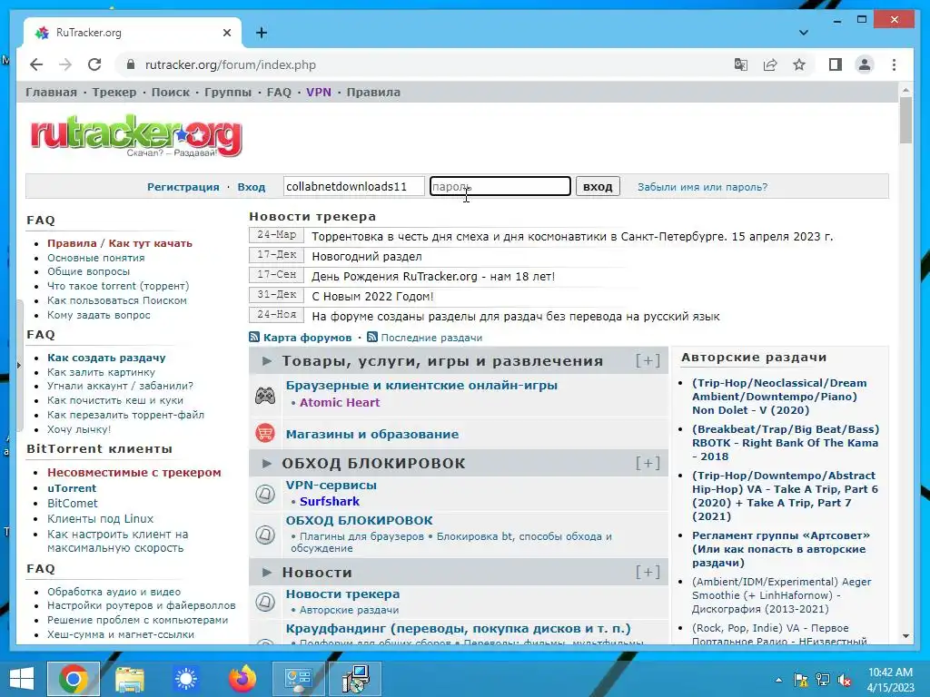Click [+] beside Товары, услуги, игры и развлечения
The width and height of the screenshot is (930, 697).
click(648, 360)
